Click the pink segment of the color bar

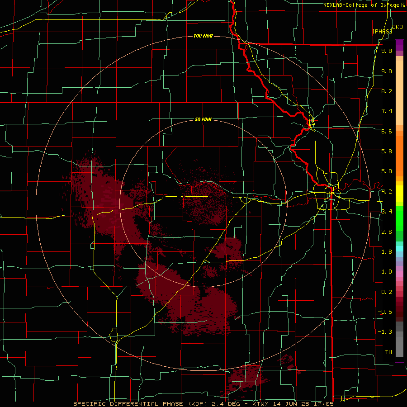[399, 274]
